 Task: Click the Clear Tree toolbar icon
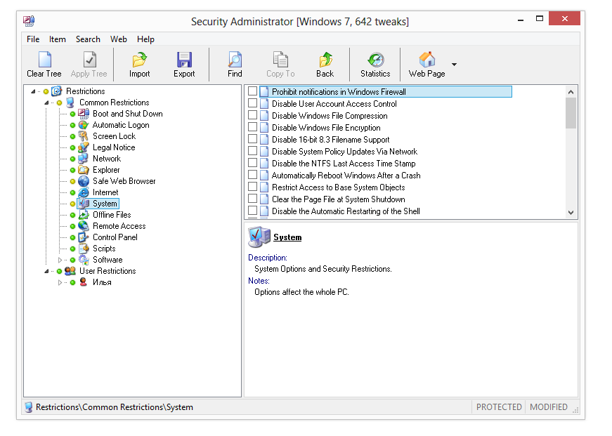click(x=44, y=60)
